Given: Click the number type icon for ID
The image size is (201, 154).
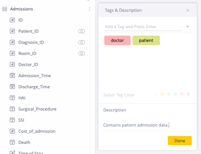Looking at the screenshot, I should (12, 20).
